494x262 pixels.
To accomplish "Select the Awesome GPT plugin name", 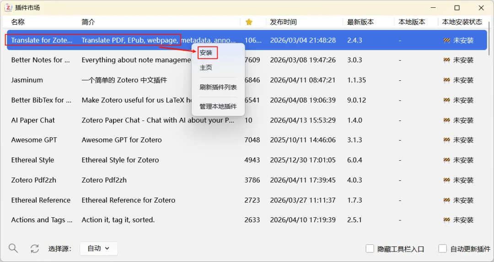I will (x=34, y=140).
